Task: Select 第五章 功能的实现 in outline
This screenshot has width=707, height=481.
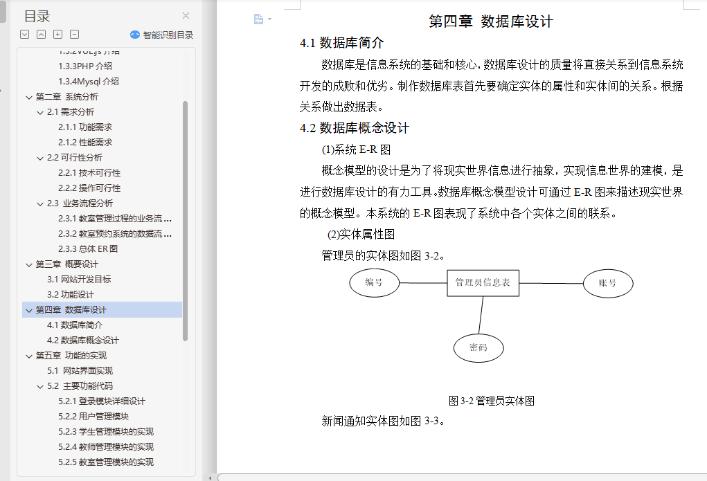Action: pyautogui.click(x=71, y=356)
